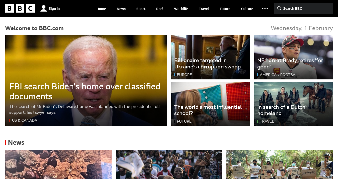This screenshot has width=338, height=179.
Task: Click the News section heading
Action: (x=16, y=142)
